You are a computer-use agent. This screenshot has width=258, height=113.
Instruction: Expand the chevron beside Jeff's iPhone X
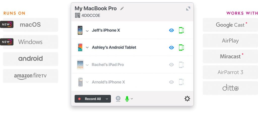pos(87,31)
